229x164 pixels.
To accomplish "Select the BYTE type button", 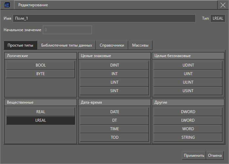I will pos(41,74).
